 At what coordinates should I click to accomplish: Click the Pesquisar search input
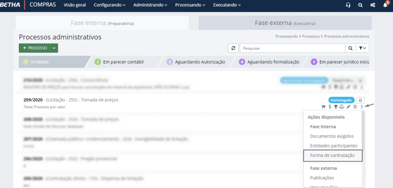click(x=292, y=48)
